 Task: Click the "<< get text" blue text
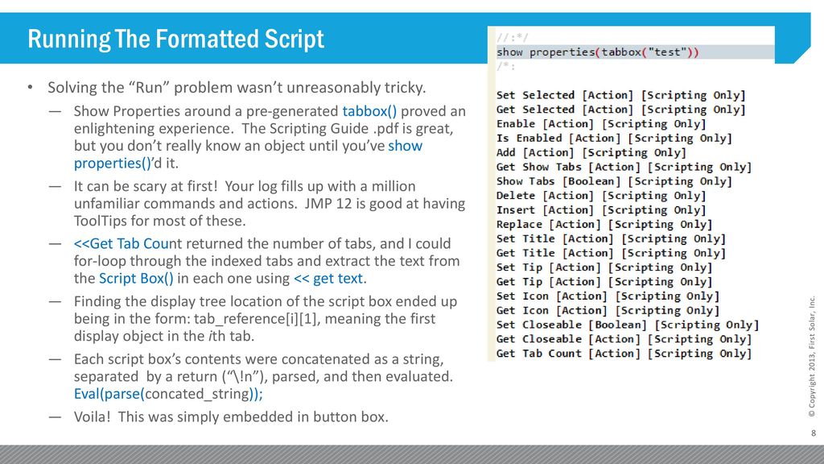328,278
